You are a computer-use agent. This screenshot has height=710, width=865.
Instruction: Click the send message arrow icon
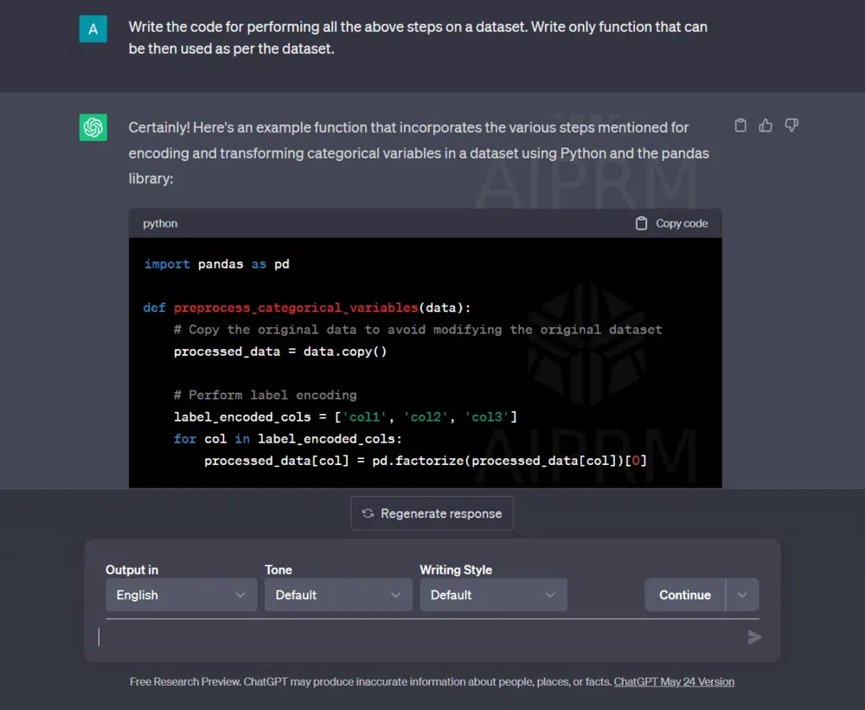[x=754, y=637]
